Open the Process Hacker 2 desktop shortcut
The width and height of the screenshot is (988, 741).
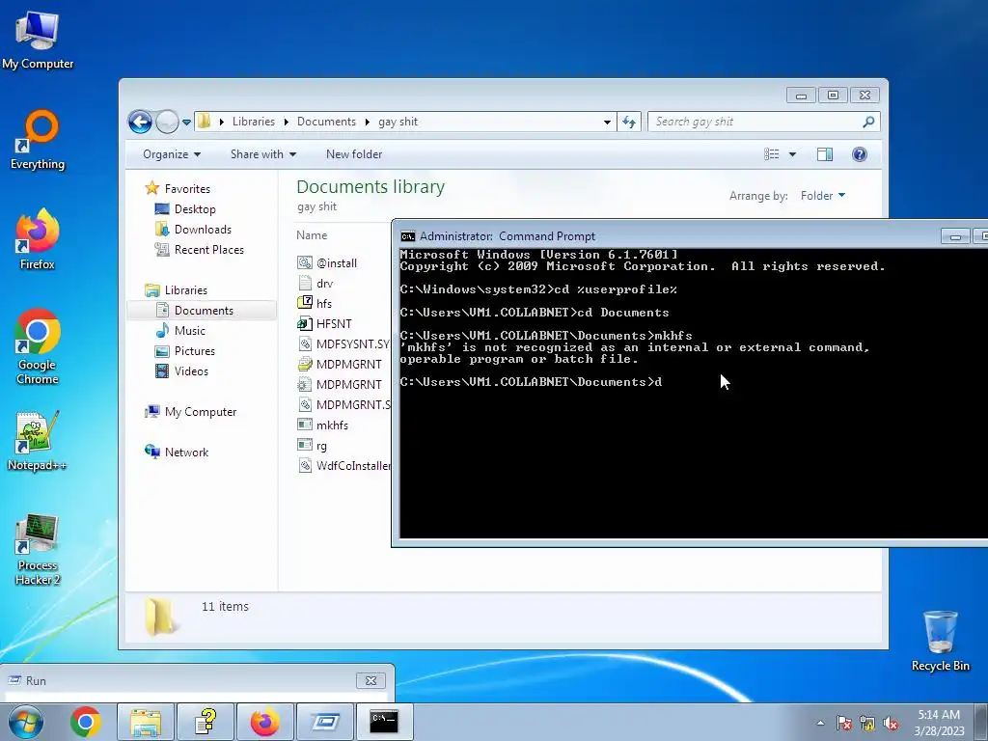[38, 549]
